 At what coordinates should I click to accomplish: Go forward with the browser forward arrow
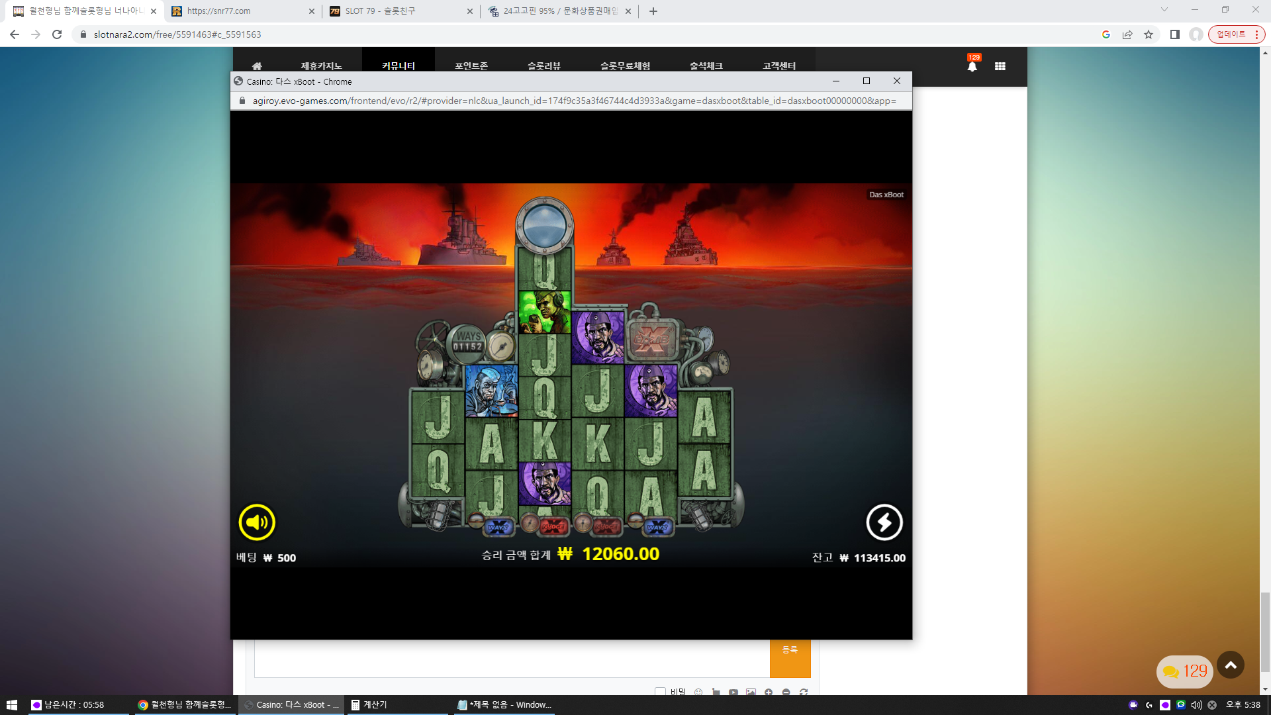click(x=36, y=34)
